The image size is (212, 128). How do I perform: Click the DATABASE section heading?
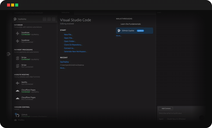[x=18, y=25]
